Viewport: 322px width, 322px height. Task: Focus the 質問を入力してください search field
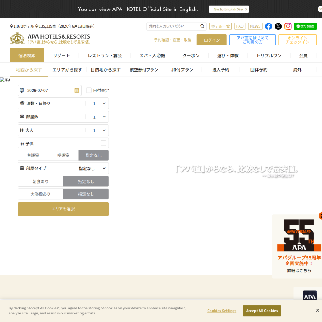(172, 26)
